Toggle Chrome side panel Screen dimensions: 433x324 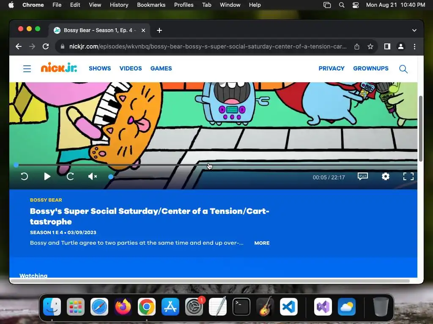click(x=387, y=46)
